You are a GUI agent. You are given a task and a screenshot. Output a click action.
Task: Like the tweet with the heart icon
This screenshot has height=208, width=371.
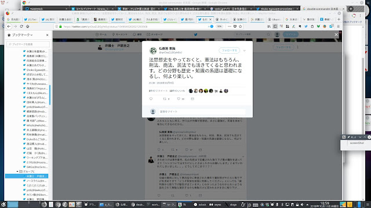(x=179, y=99)
